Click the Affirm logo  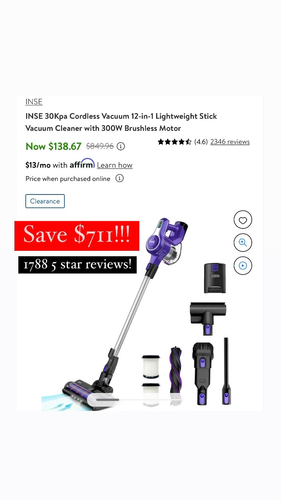point(82,164)
